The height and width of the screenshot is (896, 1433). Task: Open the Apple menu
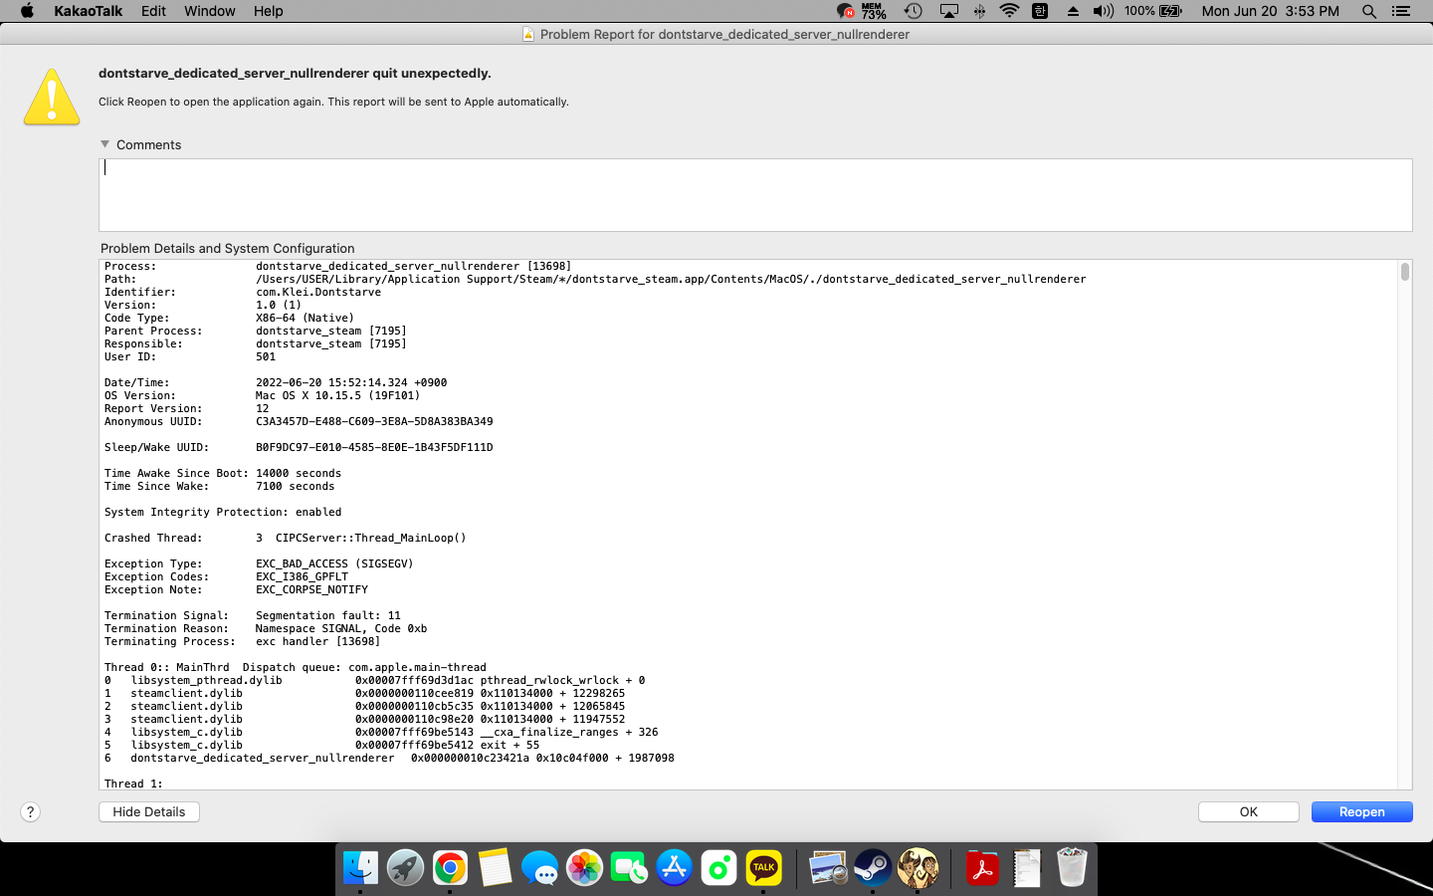pyautogui.click(x=27, y=11)
